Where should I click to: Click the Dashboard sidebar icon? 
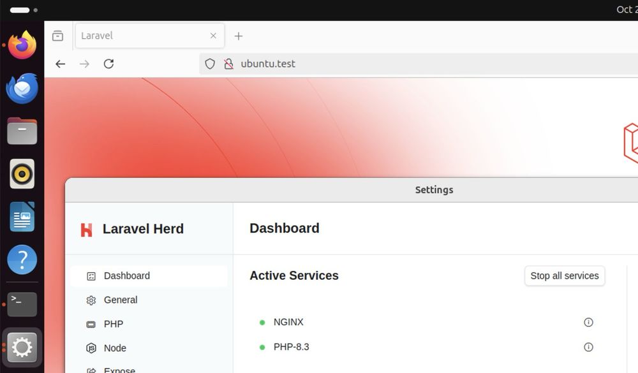tap(91, 276)
